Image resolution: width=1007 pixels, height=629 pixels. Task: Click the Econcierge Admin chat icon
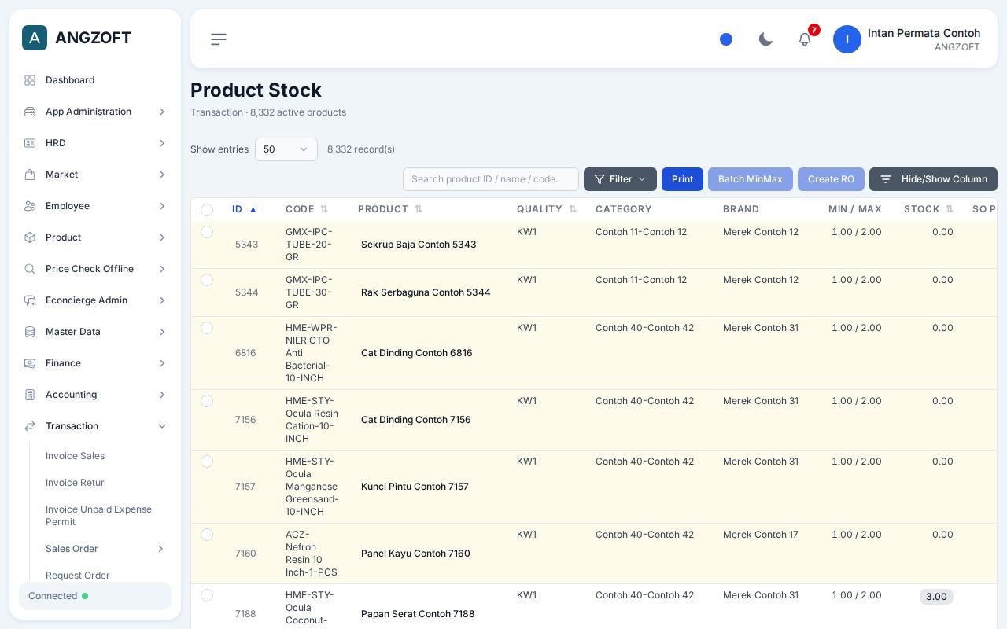[30, 300]
